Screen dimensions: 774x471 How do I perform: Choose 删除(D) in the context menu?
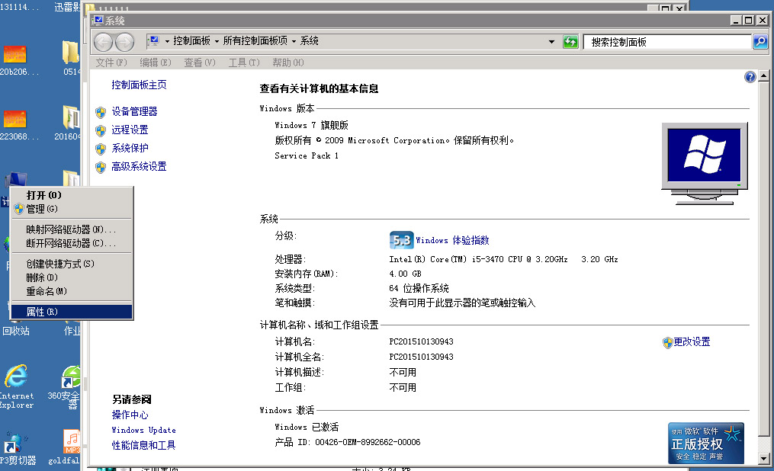72,277
